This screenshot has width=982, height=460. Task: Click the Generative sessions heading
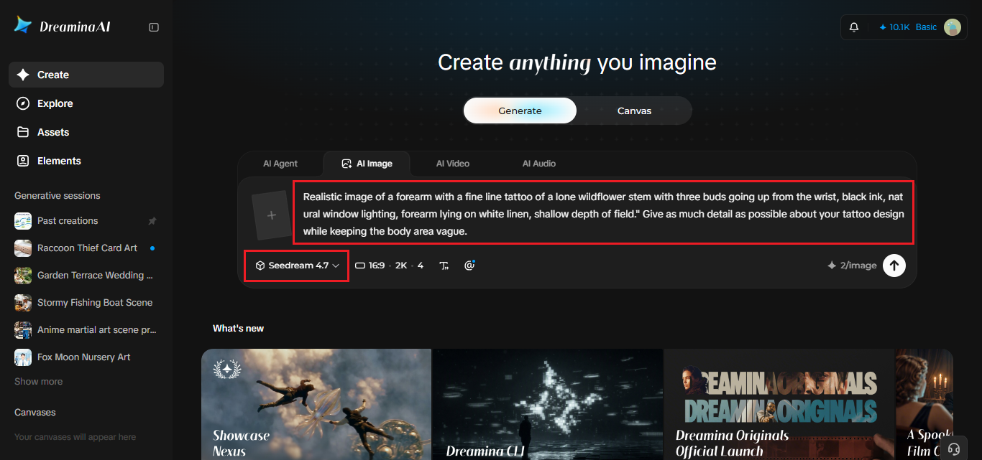coord(58,196)
